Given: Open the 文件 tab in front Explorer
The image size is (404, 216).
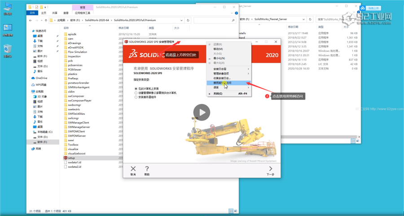Looking at the screenshot, I should tap(32, 13).
